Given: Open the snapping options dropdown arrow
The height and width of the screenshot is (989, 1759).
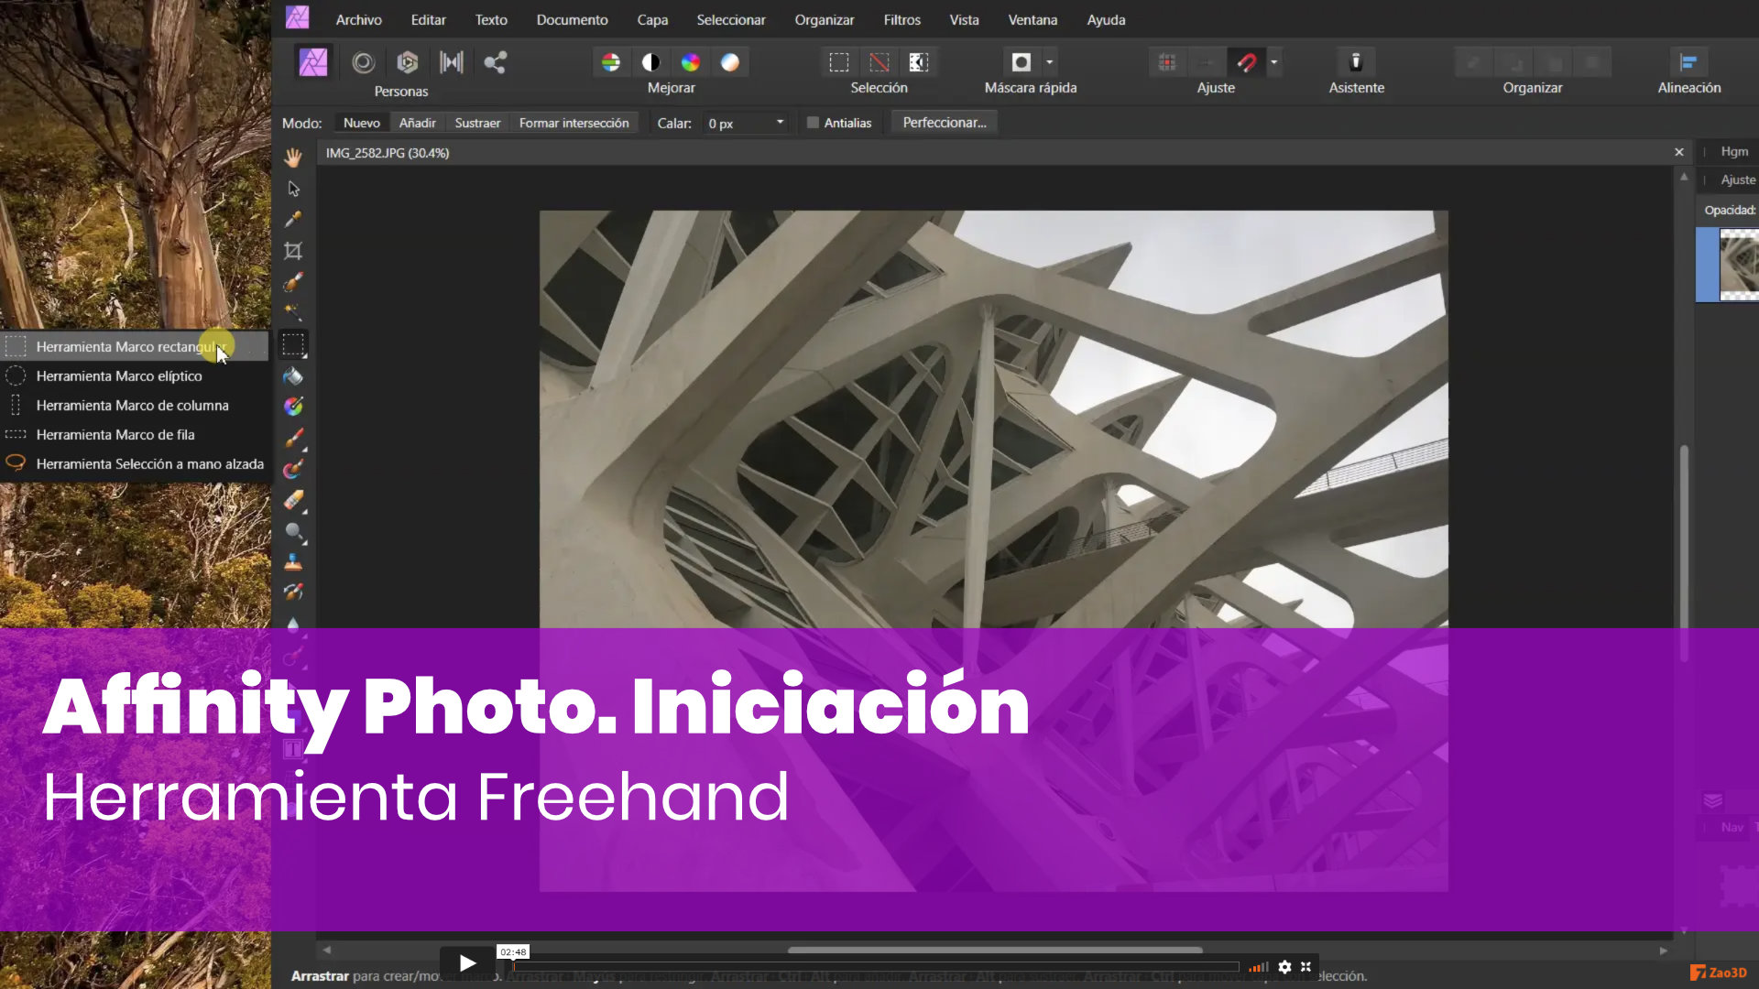Looking at the screenshot, I should pyautogui.click(x=1273, y=62).
